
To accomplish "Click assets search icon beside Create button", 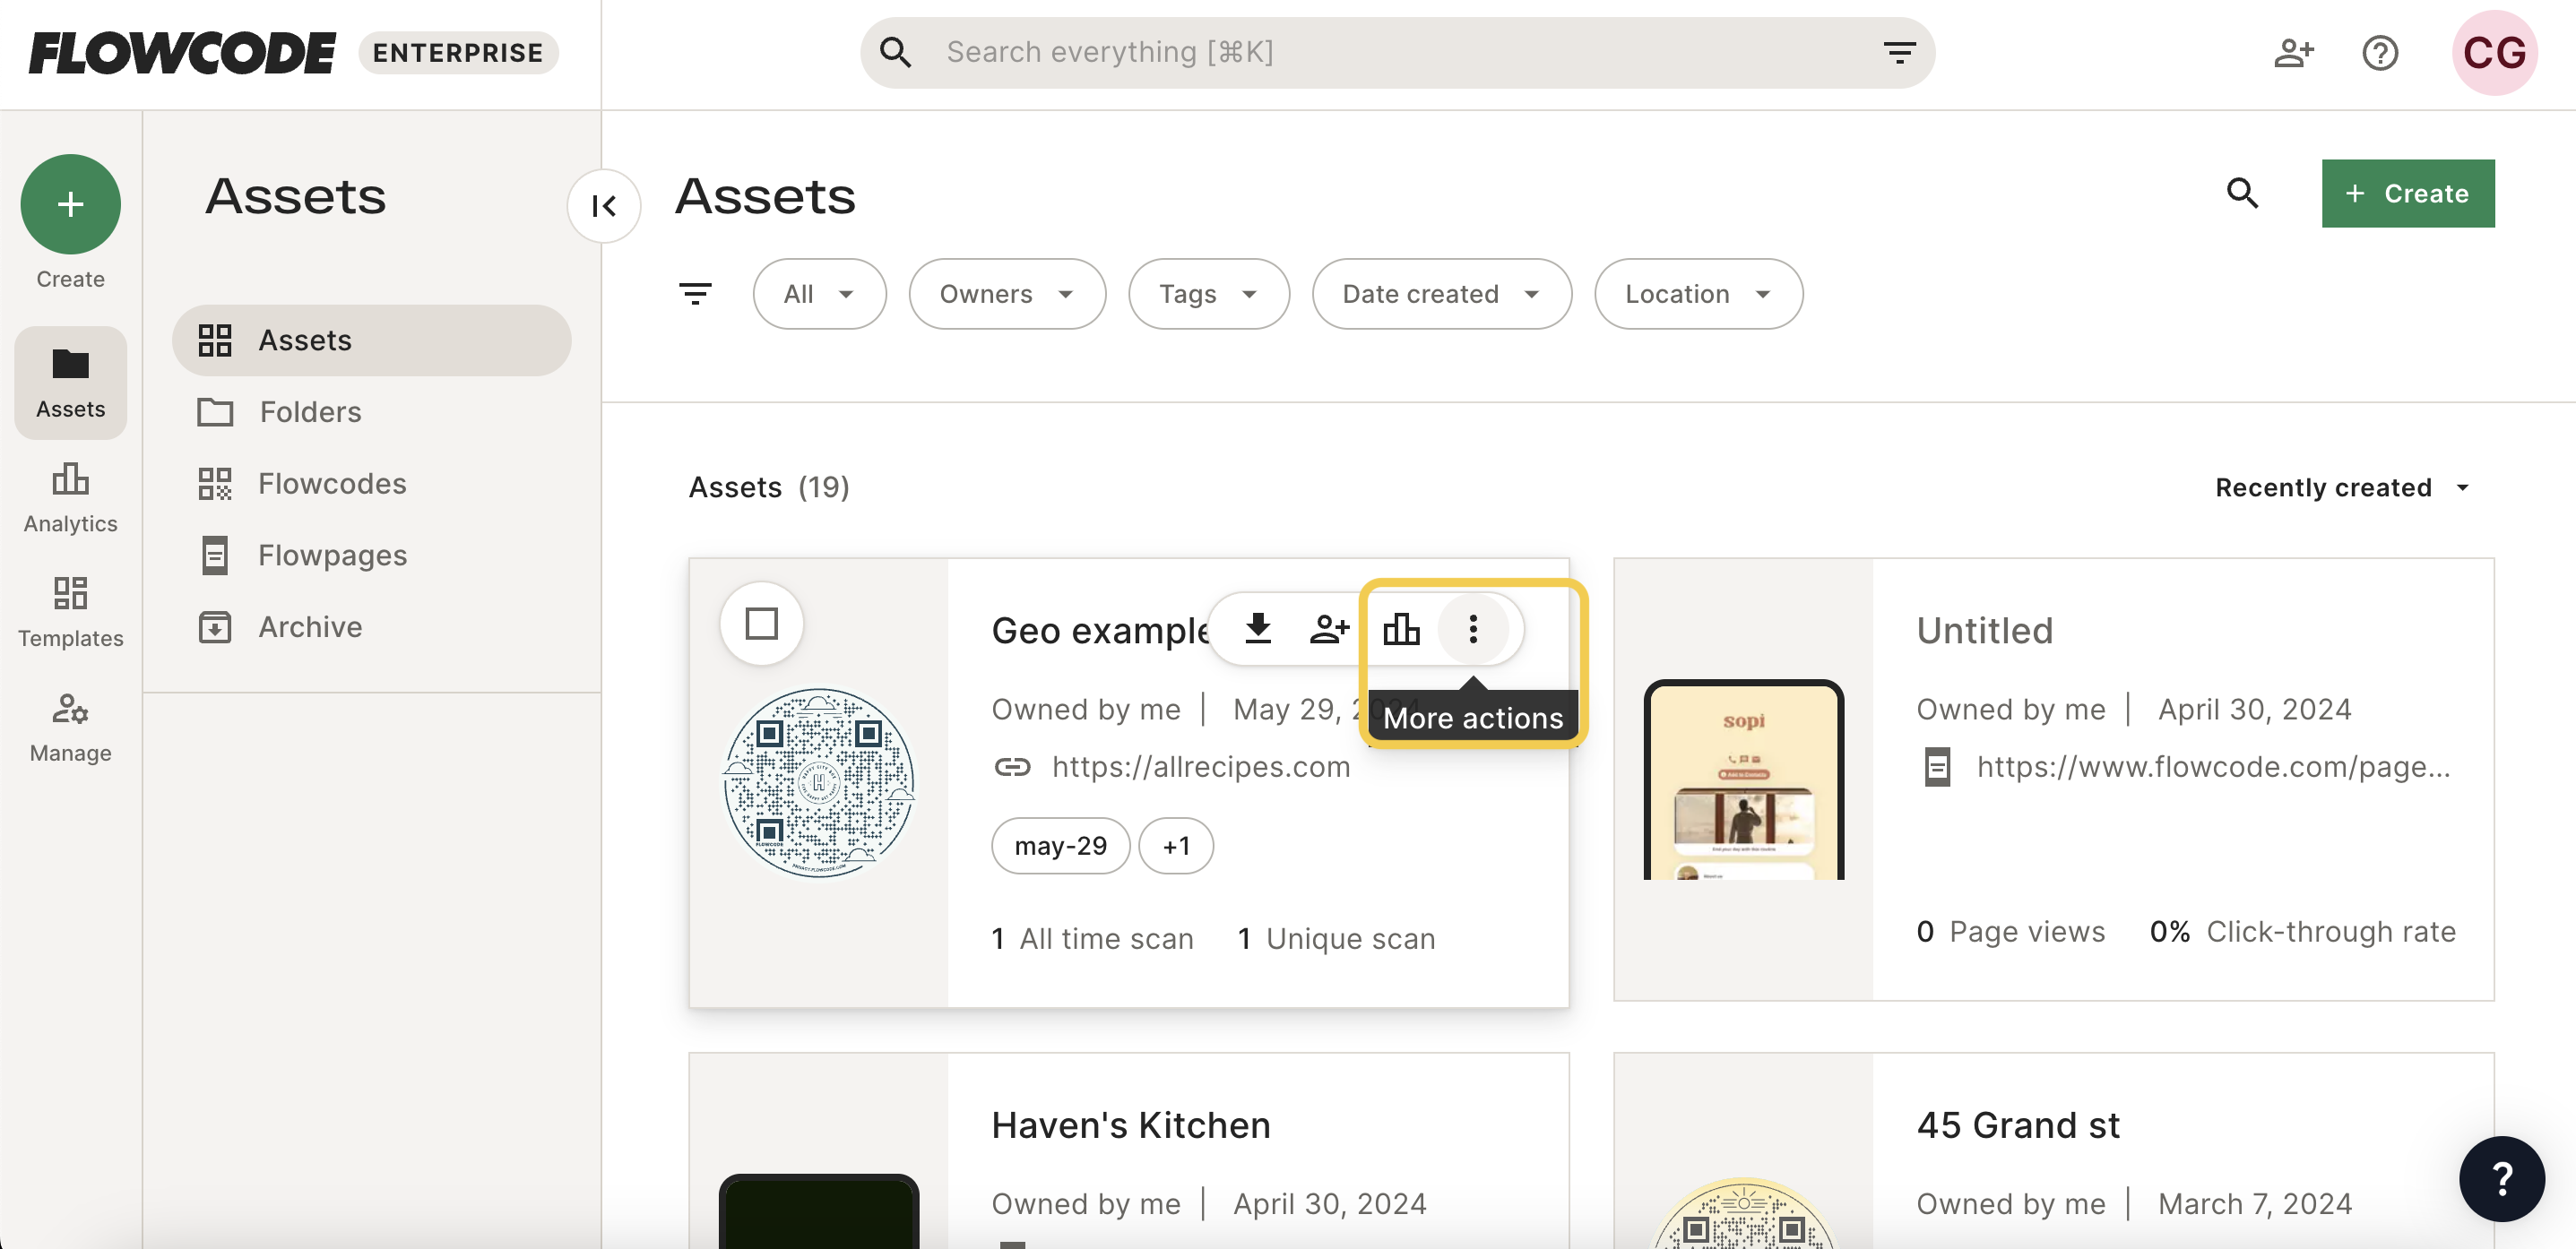I will coord(2242,193).
